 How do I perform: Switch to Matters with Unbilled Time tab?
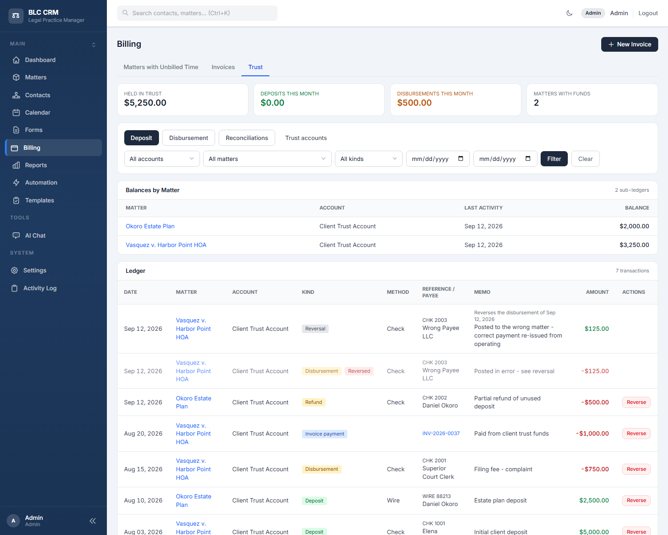pos(161,67)
